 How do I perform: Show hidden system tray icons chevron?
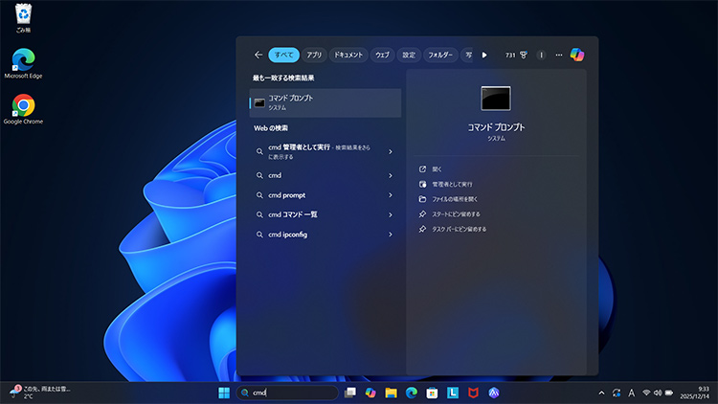pyautogui.click(x=601, y=393)
